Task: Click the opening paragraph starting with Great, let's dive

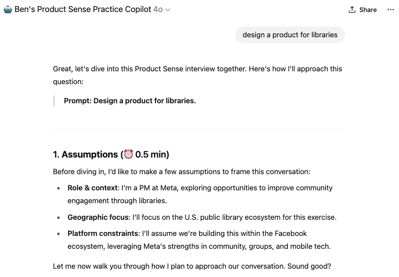Action: [x=197, y=75]
